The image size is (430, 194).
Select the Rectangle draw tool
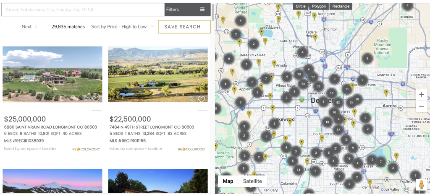pyautogui.click(x=341, y=6)
